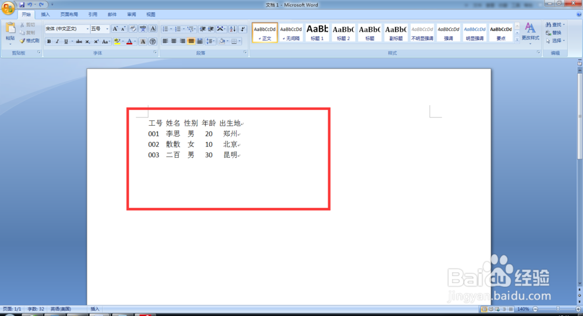Apply 副标题 style
Viewport: 583px width, 316px height.
pyautogui.click(x=396, y=33)
